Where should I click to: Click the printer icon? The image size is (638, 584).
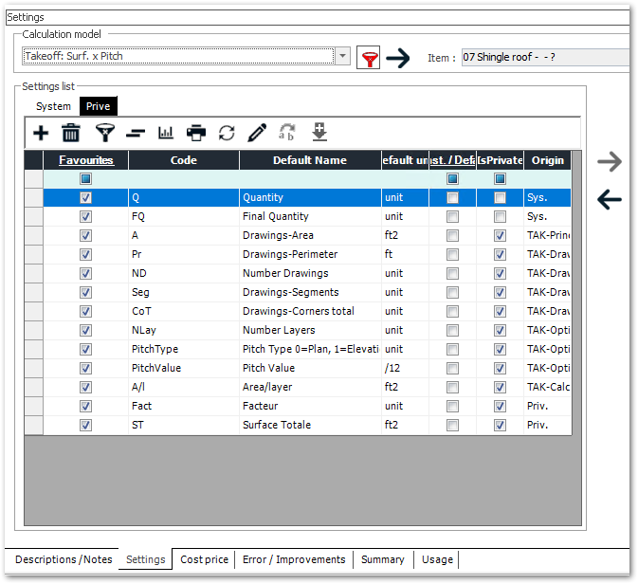(196, 133)
